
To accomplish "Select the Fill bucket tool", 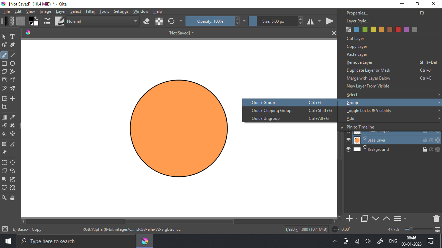I will tap(4, 134).
